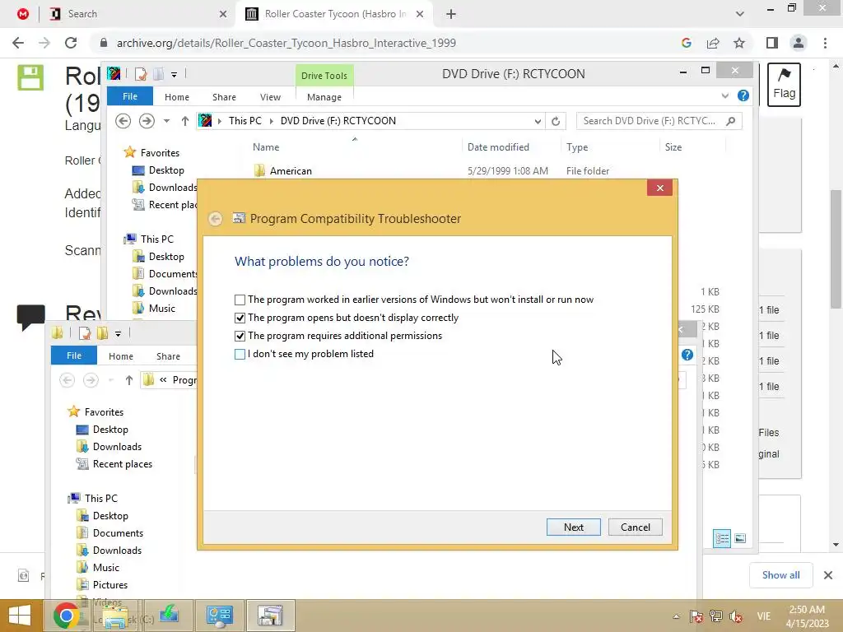The width and height of the screenshot is (843, 632).
Task: Click Next in the troubleshooter
Action: pos(573,527)
